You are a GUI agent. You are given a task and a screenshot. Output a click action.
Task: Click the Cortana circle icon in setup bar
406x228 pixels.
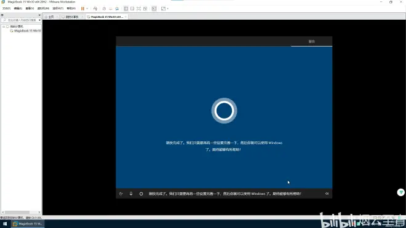pyautogui.click(x=141, y=194)
